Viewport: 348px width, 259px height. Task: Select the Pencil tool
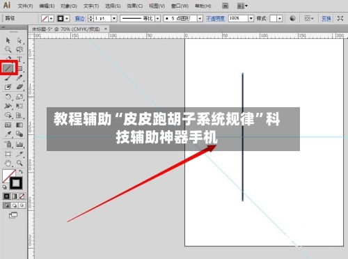[x=19, y=78]
